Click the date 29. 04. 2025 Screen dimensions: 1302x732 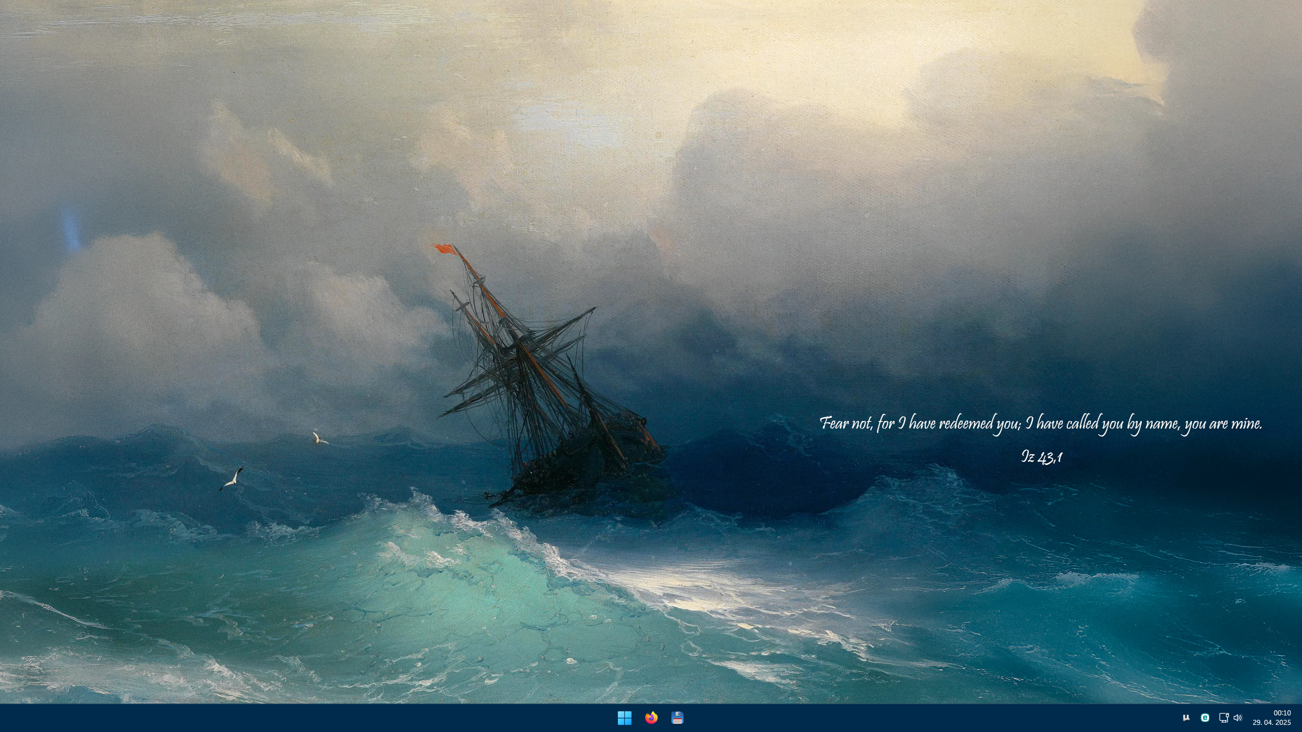[x=1271, y=723]
